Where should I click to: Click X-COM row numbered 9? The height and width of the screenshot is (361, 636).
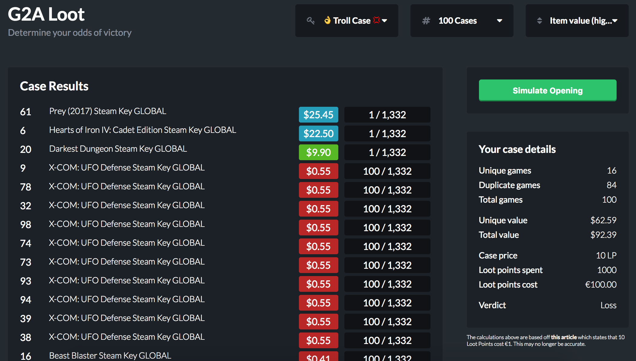[x=225, y=171]
